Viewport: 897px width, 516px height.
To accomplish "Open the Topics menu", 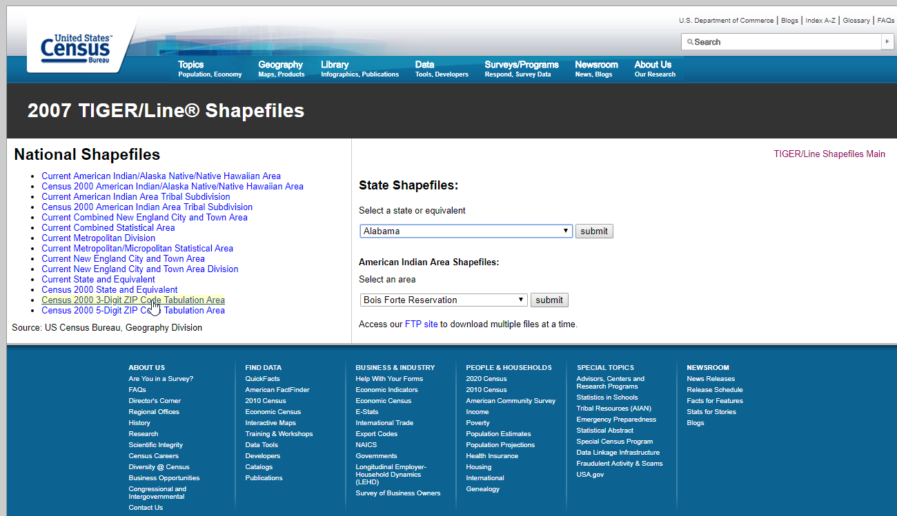I will pos(210,69).
